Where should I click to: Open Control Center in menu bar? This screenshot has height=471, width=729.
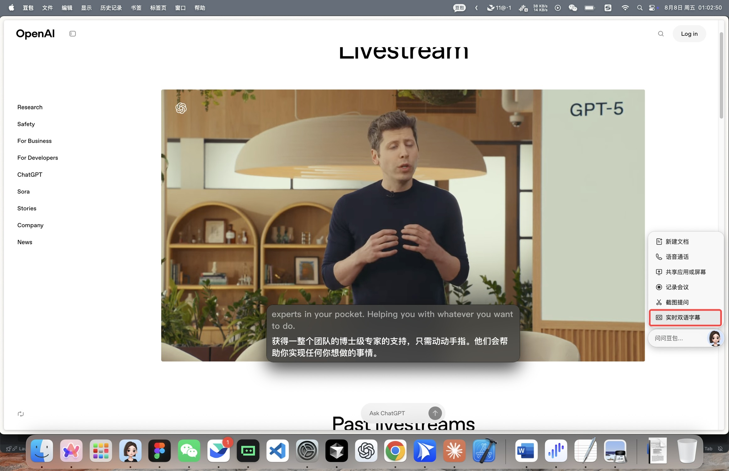(x=652, y=8)
